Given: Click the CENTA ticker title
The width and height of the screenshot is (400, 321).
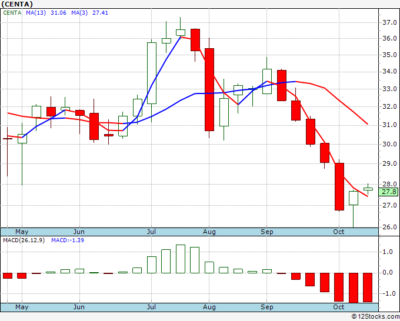Looking at the screenshot, I should [x=17, y=4].
